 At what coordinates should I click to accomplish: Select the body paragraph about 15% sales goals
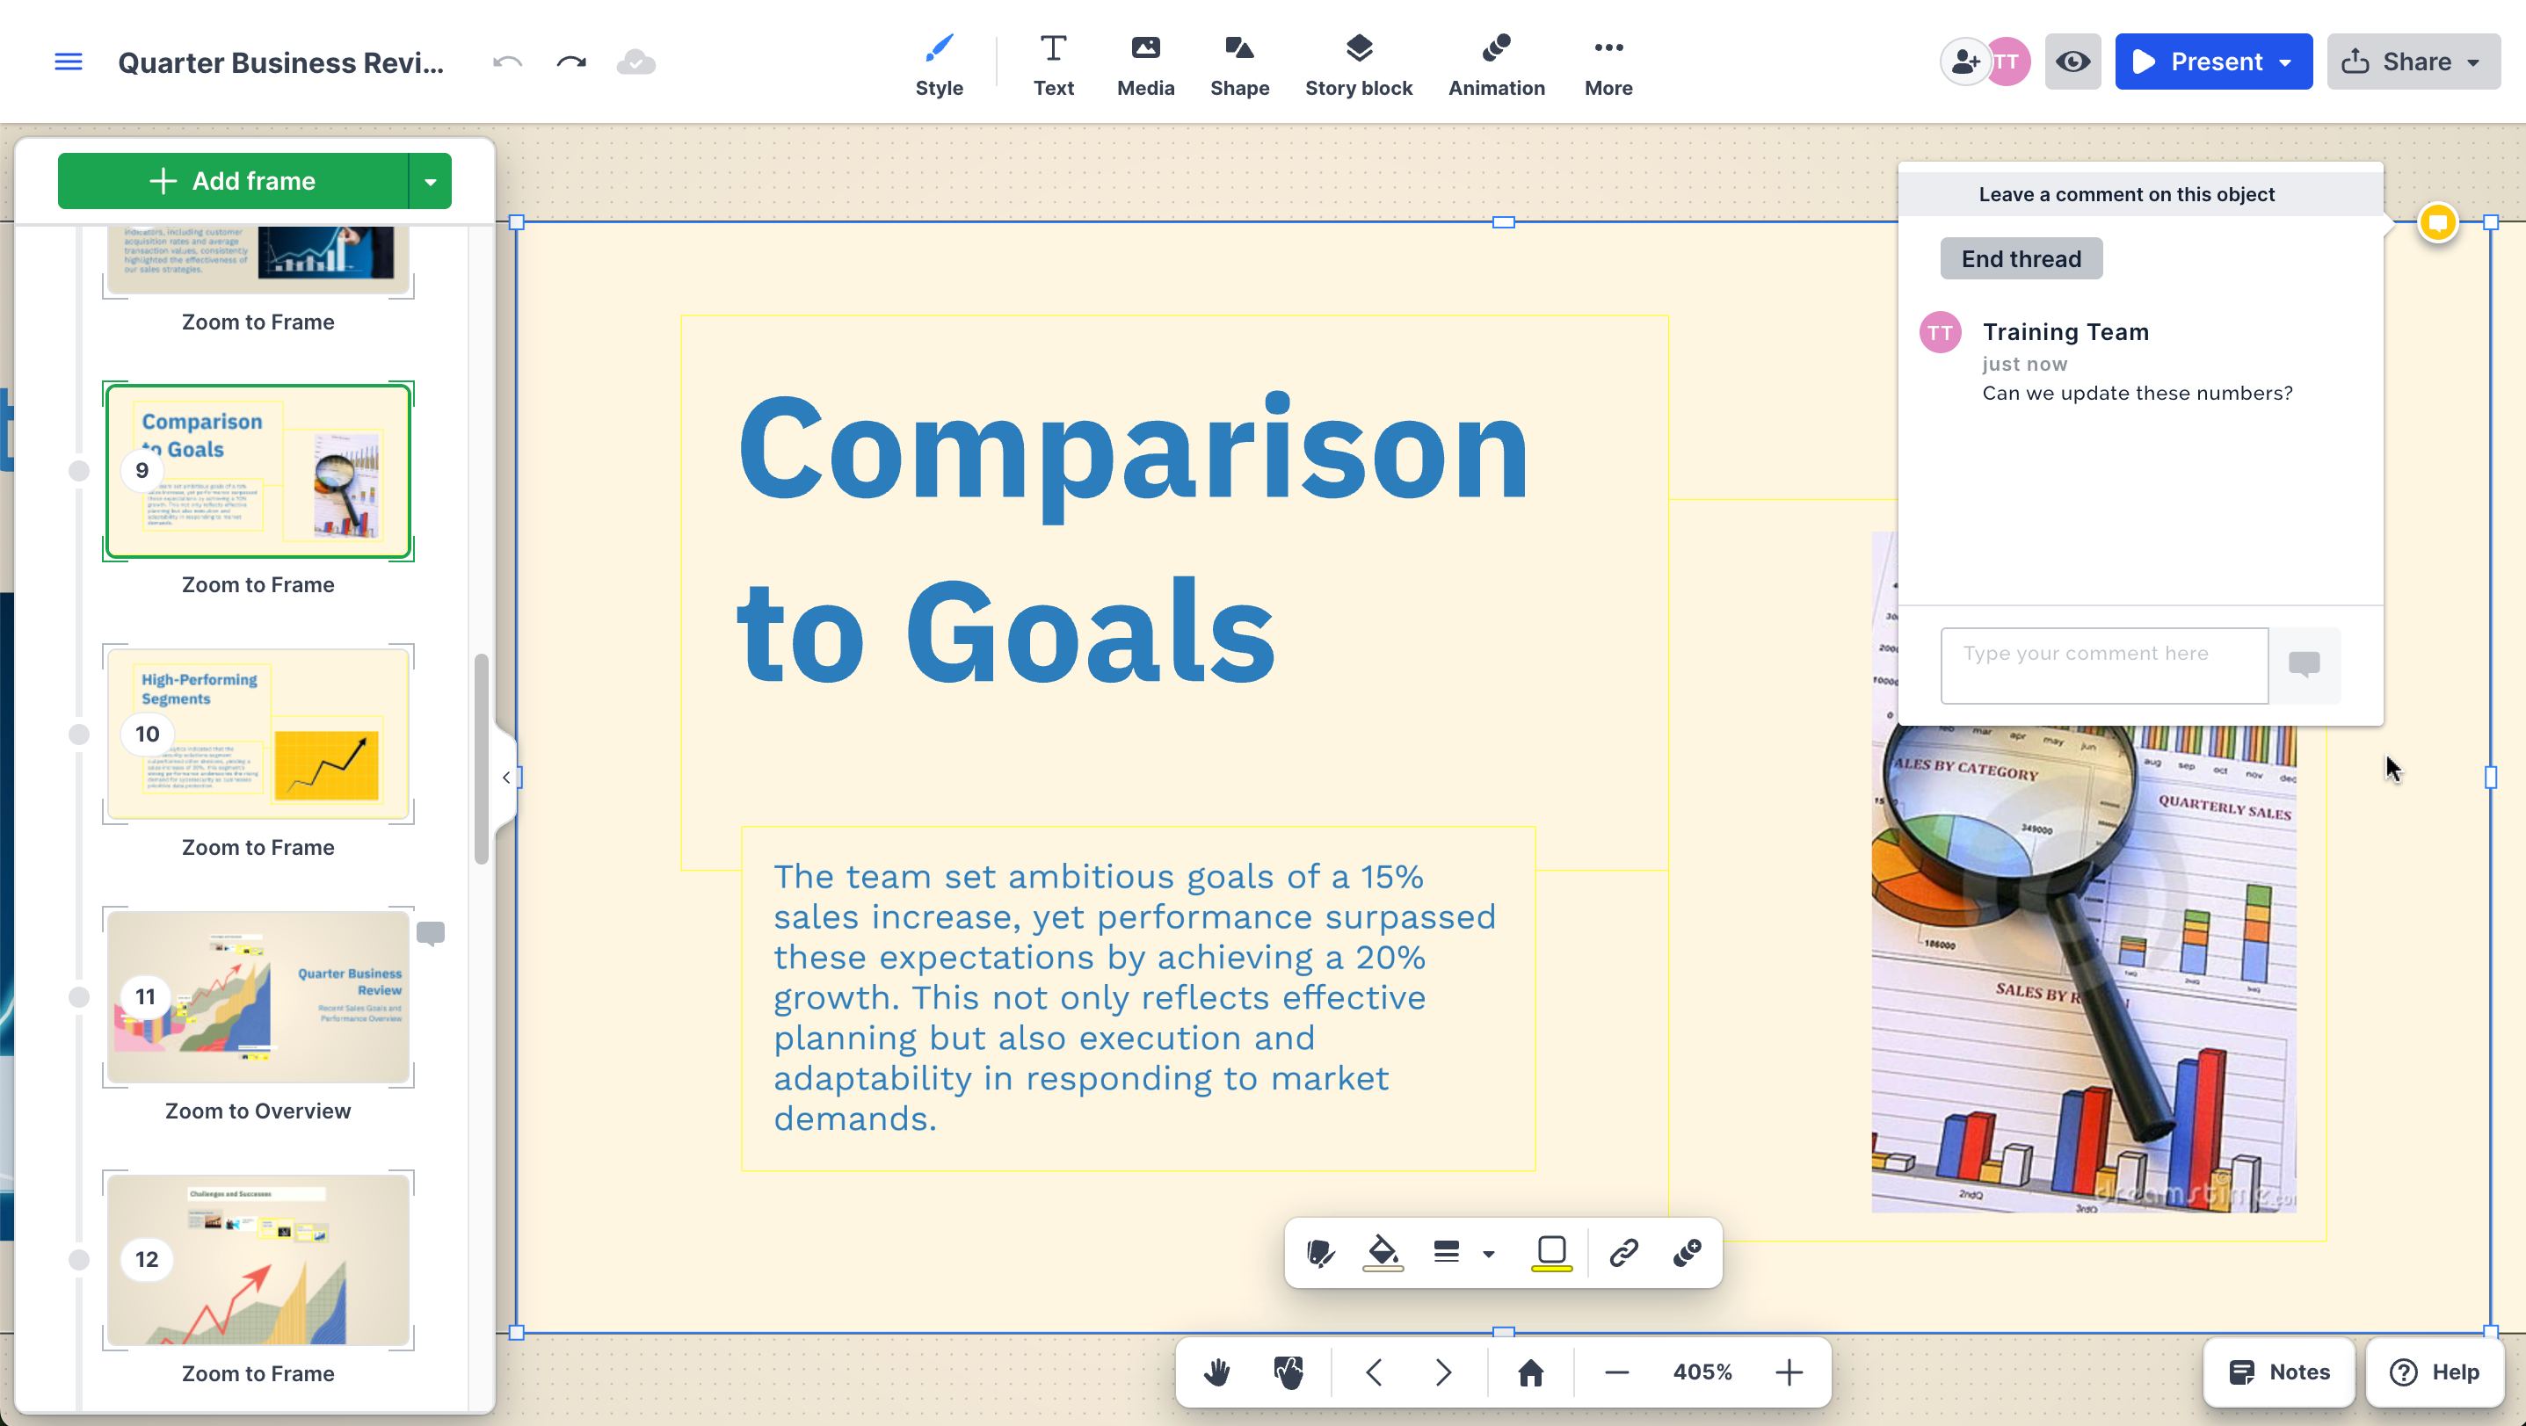[1137, 996]
